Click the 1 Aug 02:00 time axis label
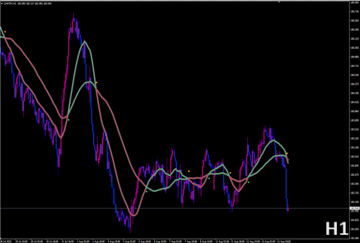Viewport: 360px width, 243px height. [x=83, y=241]
